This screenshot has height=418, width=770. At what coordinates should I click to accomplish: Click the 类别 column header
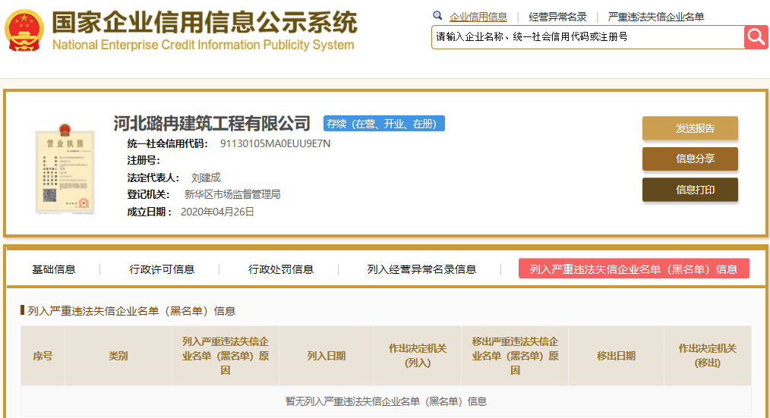[118, 356]
